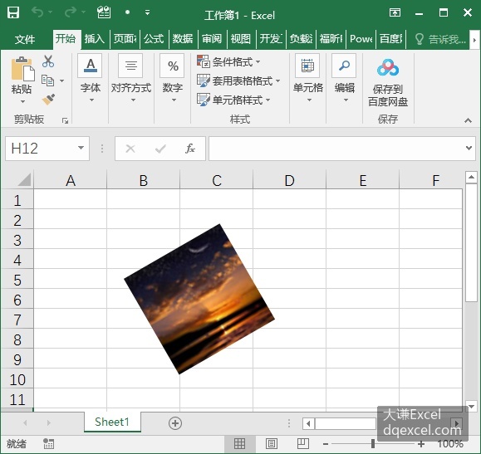Switch to the View (视图) tab
481x454 pixels.
(x=241, y=39)
